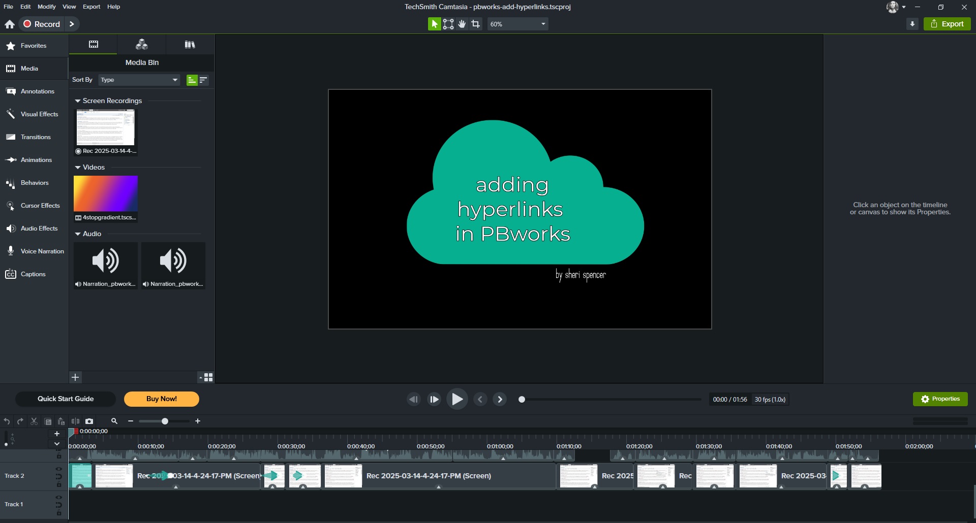Collapse the Audio section
The height and width of the screenshot is (523, 976).
[78, 234]
